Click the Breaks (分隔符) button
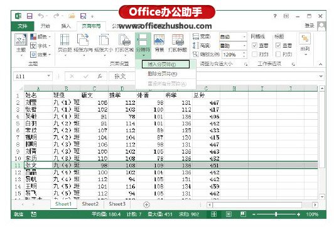Screen dimensions: 334x227 point(143,45)
